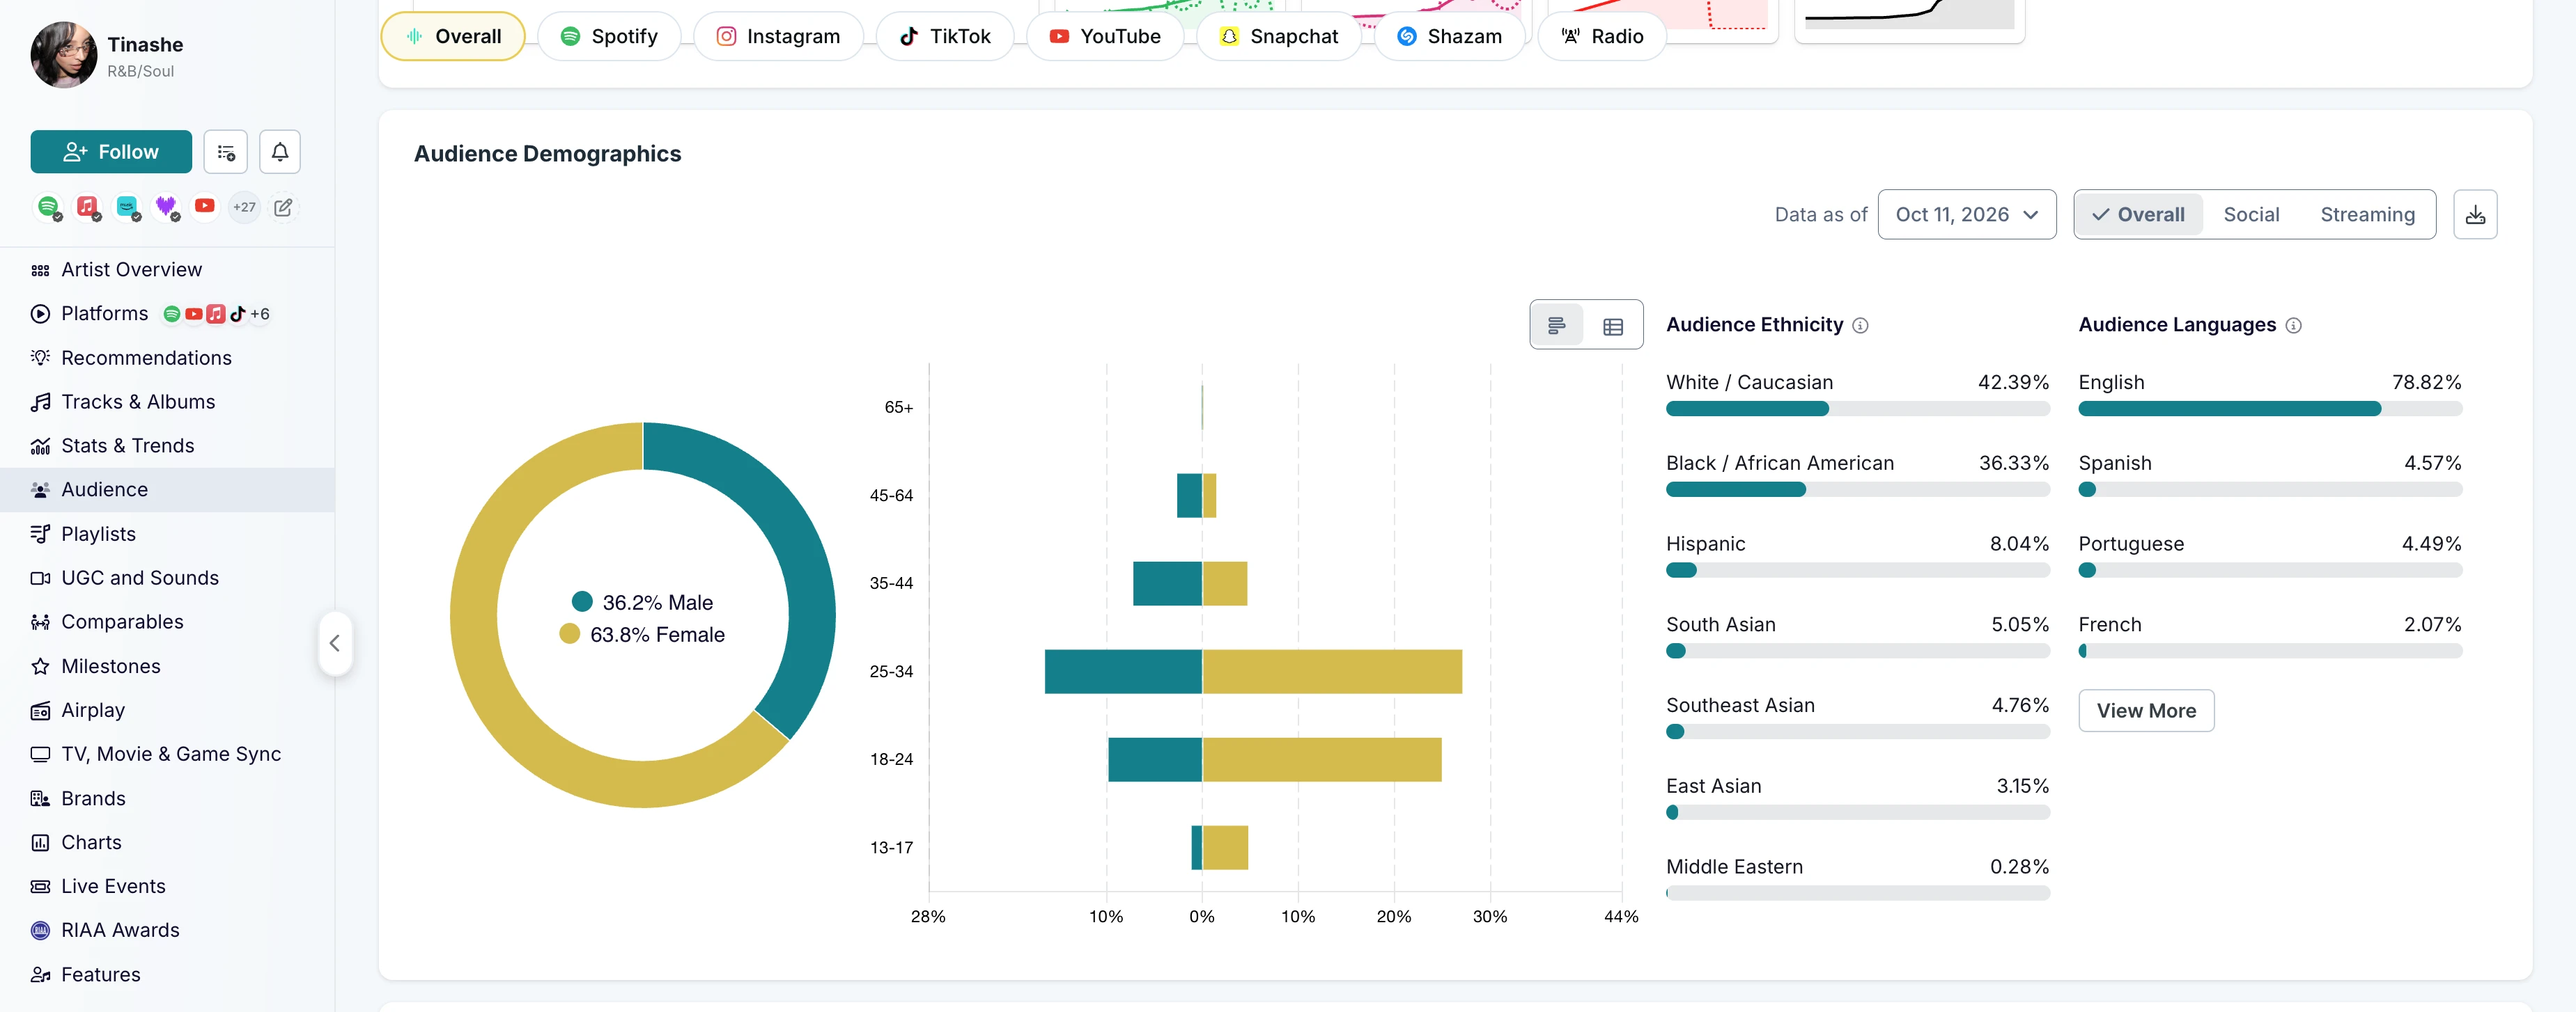Click the Snapchat platform tab
This screenshot has height=1012, width=2576.
1279,37
